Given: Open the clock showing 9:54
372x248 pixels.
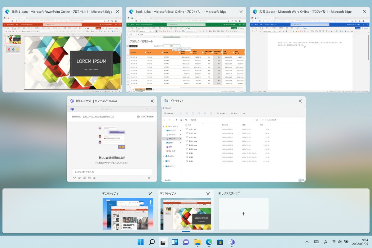Looking at the screenshot, I should click(x=360, y=242).
